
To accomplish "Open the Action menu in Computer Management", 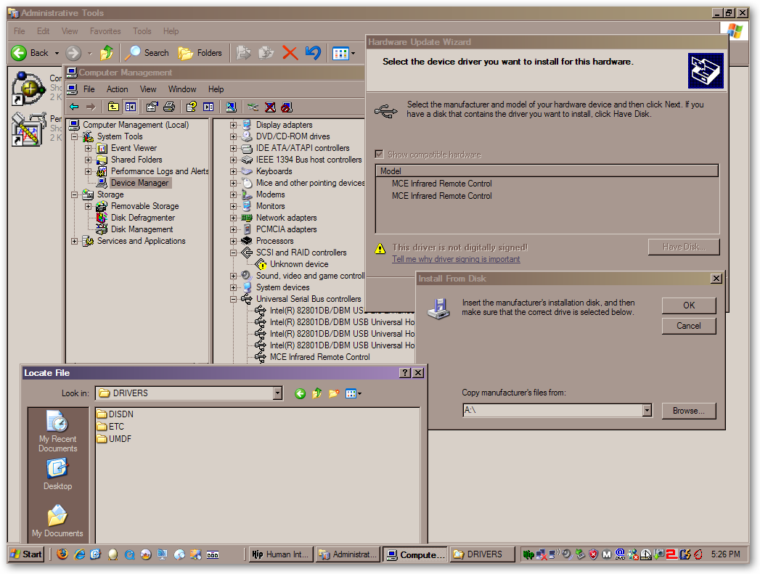I will [x=117, y=89].
